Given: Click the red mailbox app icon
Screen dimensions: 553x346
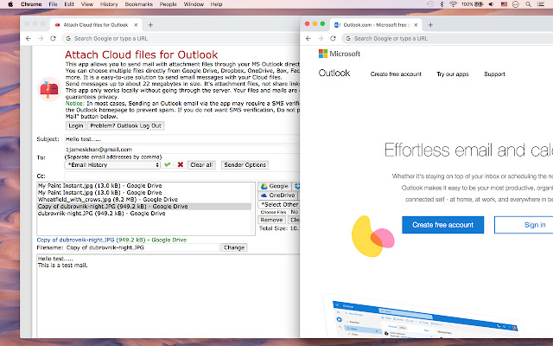Looking at the screenshot, I should [x=49, y=89].
